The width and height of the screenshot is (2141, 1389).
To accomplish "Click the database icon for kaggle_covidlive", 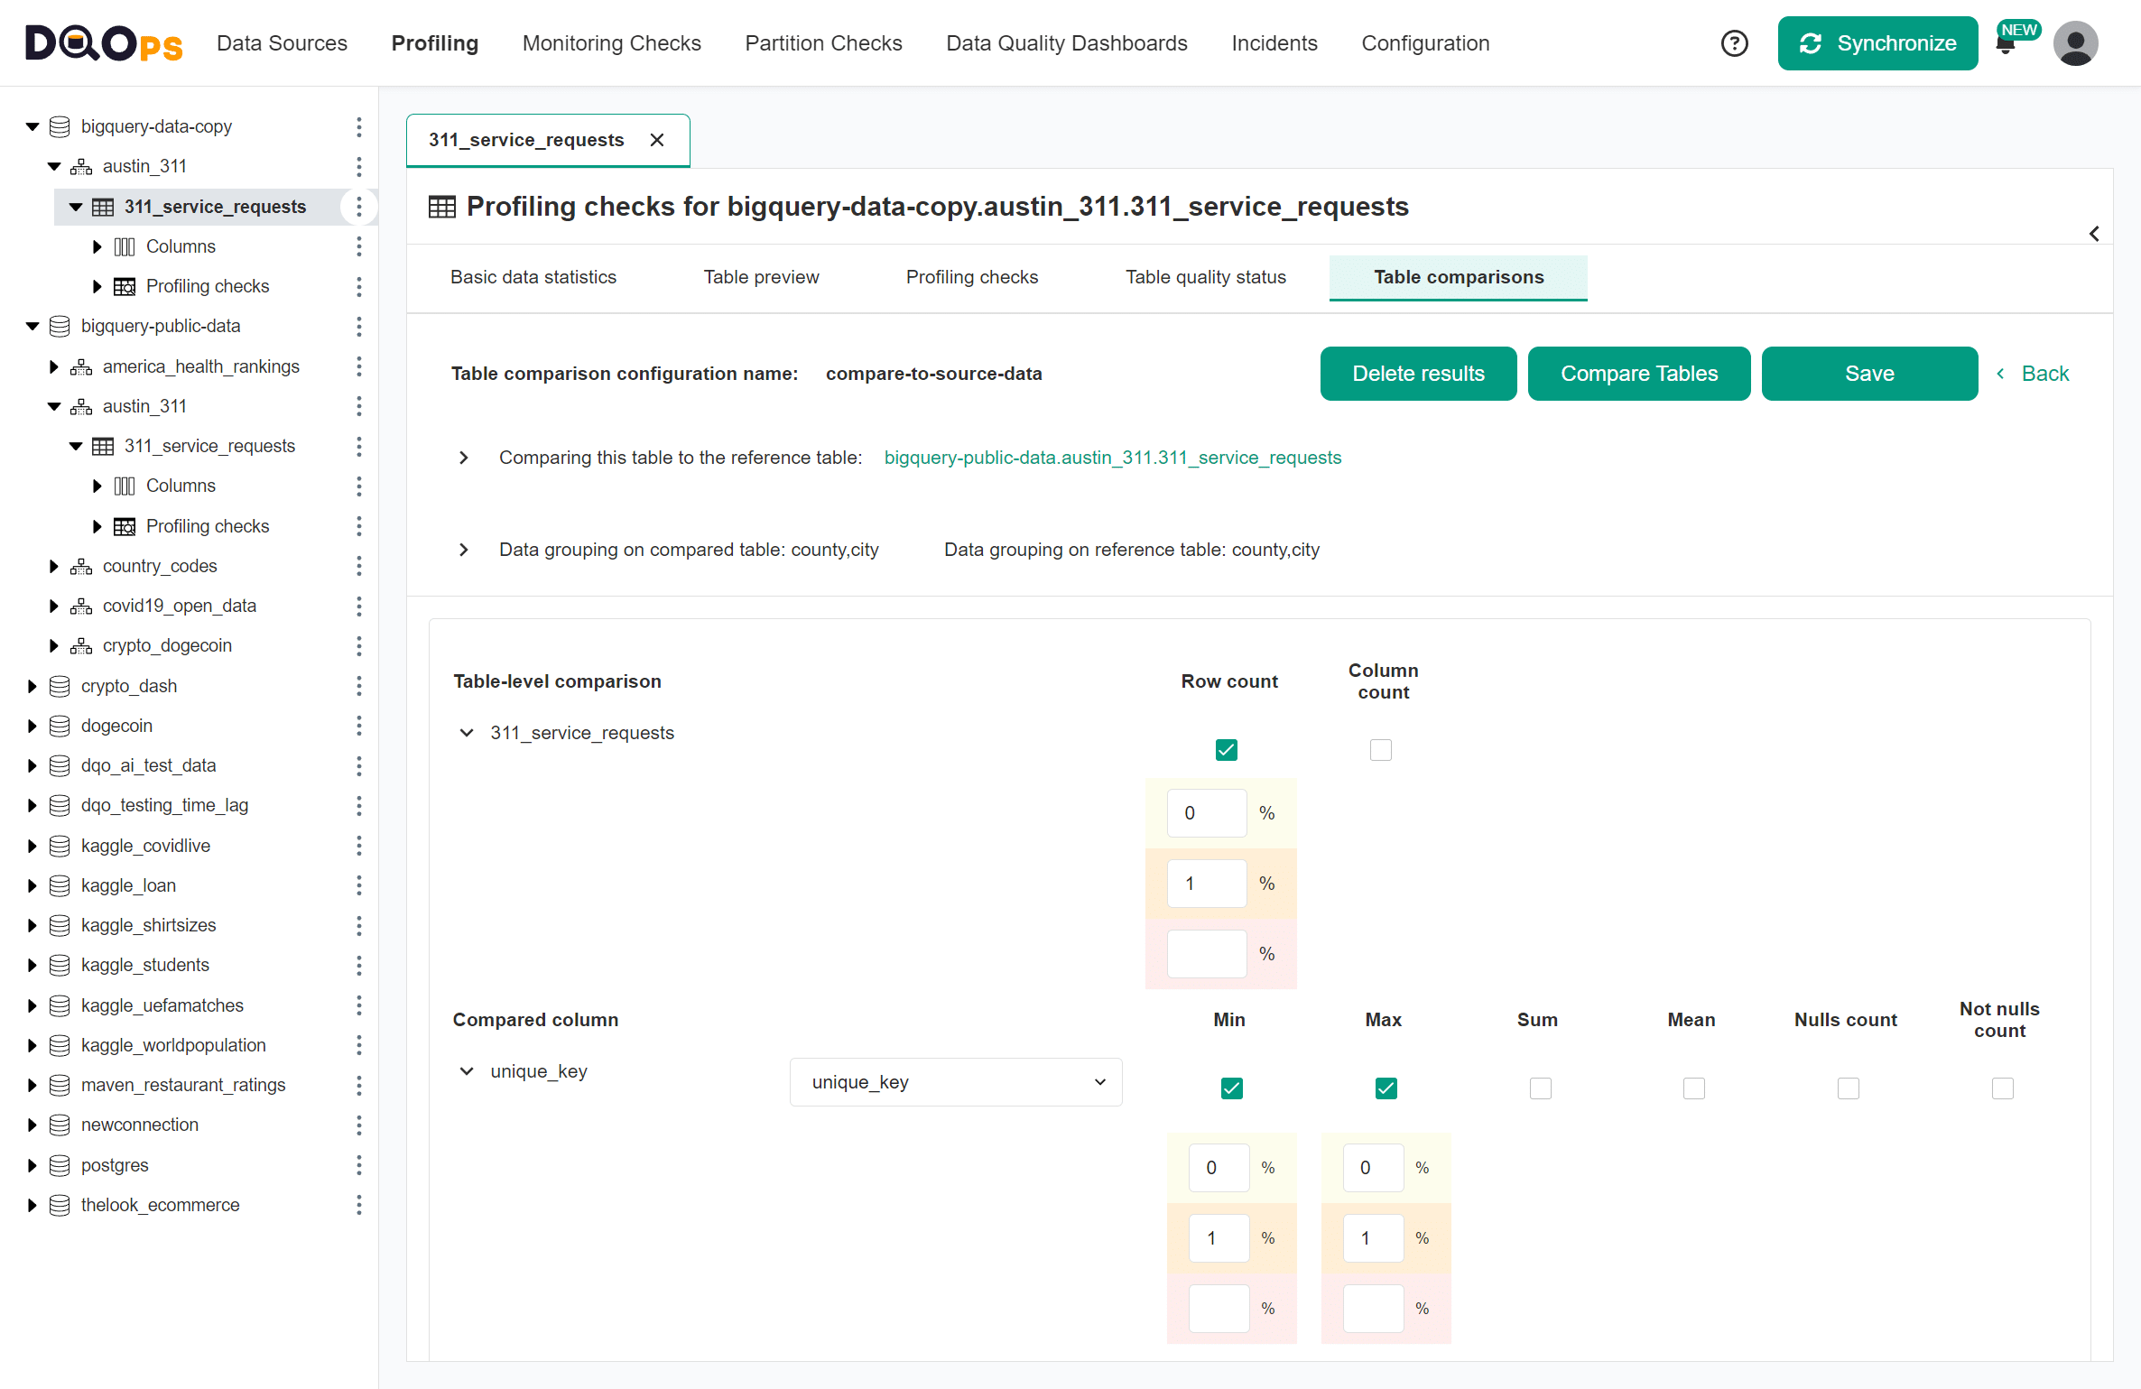I will (60, 846).
